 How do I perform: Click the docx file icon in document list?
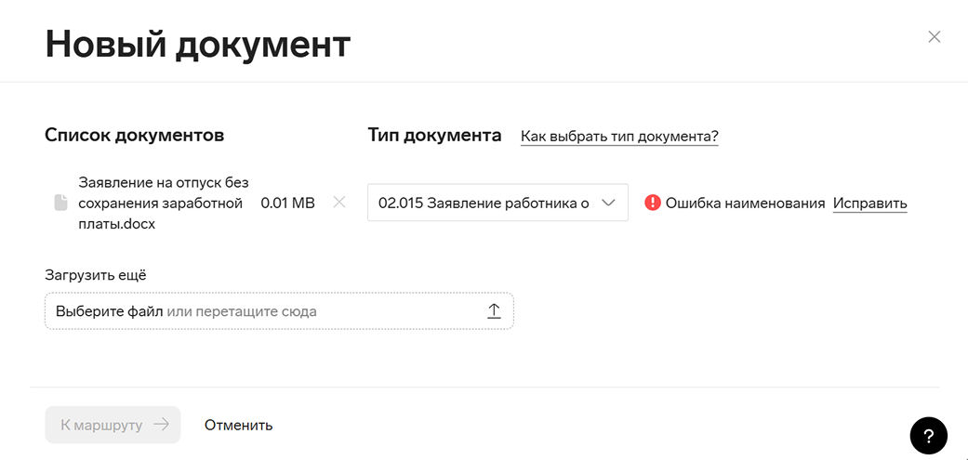60,203
